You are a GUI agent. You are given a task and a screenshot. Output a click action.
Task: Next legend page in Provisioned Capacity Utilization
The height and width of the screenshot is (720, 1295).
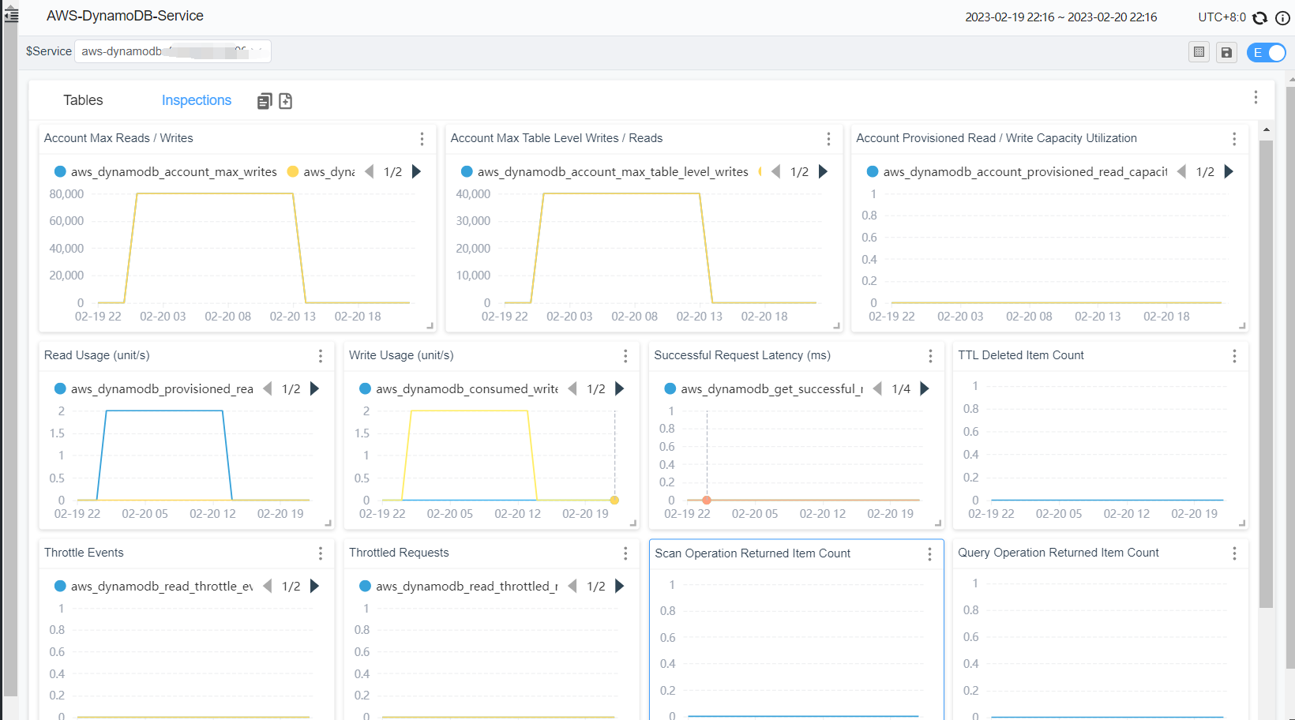[x=1229, y=171]
